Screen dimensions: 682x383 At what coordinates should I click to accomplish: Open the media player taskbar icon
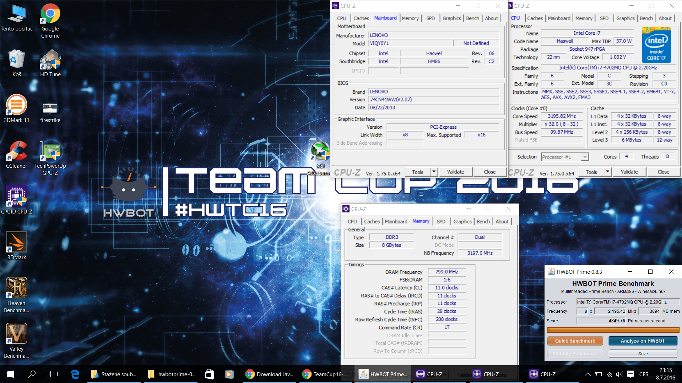[x=229, y=374]
